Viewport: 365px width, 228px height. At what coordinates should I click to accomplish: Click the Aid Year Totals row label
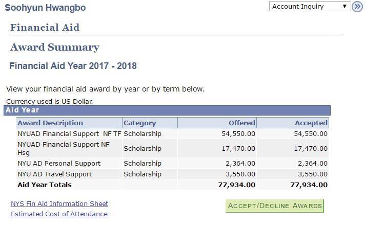pyautogui.click(x=45, y=185)
